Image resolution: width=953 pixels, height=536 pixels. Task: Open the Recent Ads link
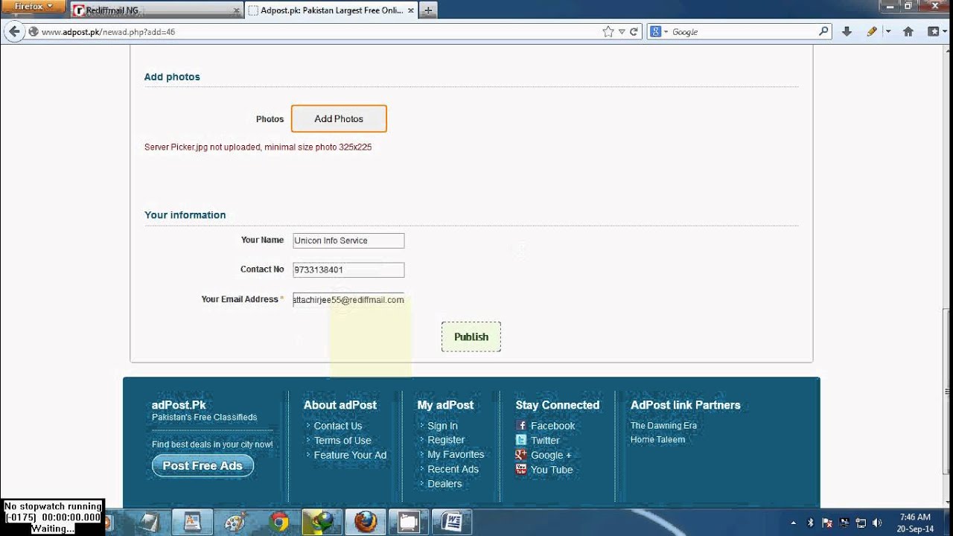(453, 469)
